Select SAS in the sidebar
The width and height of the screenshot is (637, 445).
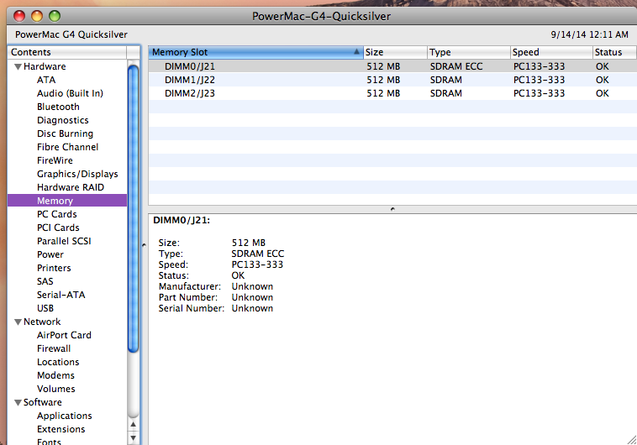pos(45,281)
